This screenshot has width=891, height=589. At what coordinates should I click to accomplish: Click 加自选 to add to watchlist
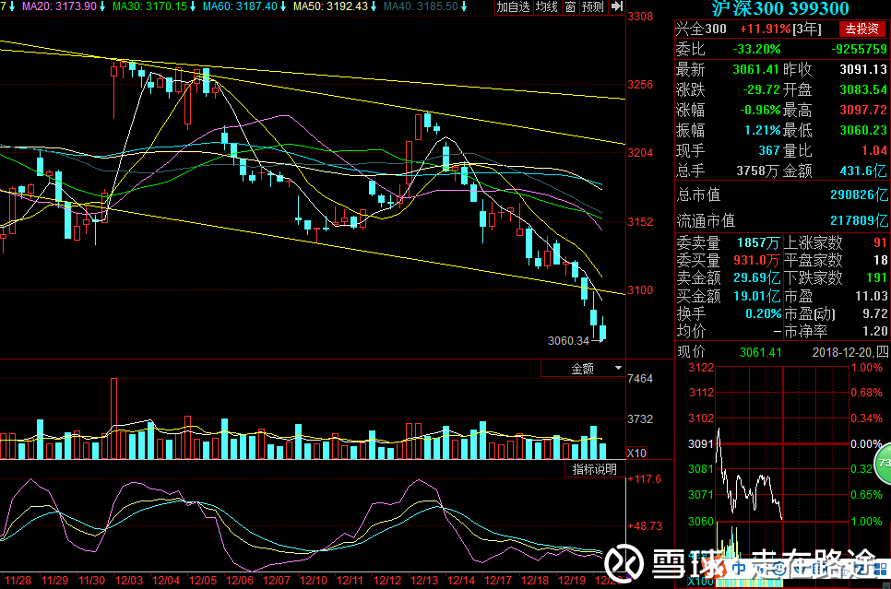(x=513, y=6)
